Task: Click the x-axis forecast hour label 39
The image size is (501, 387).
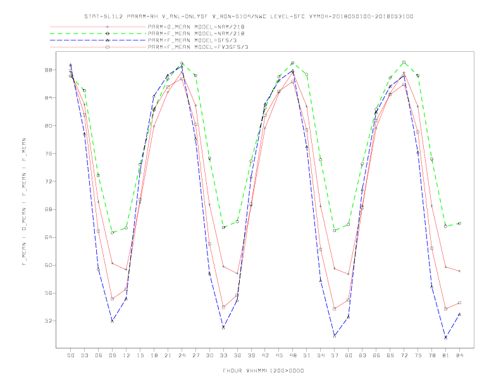Action: pos(251,355)
